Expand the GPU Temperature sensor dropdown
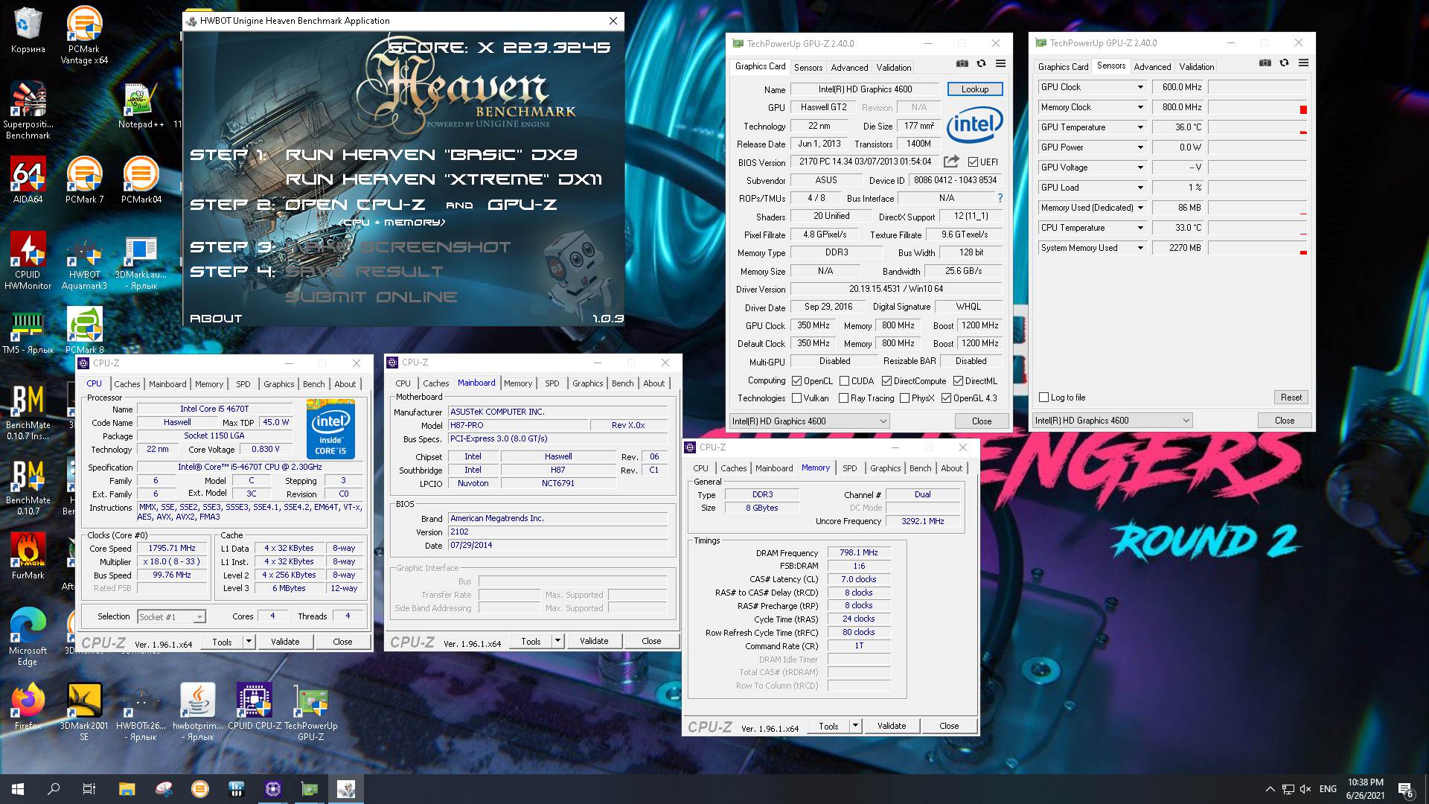 point(1139,127)
